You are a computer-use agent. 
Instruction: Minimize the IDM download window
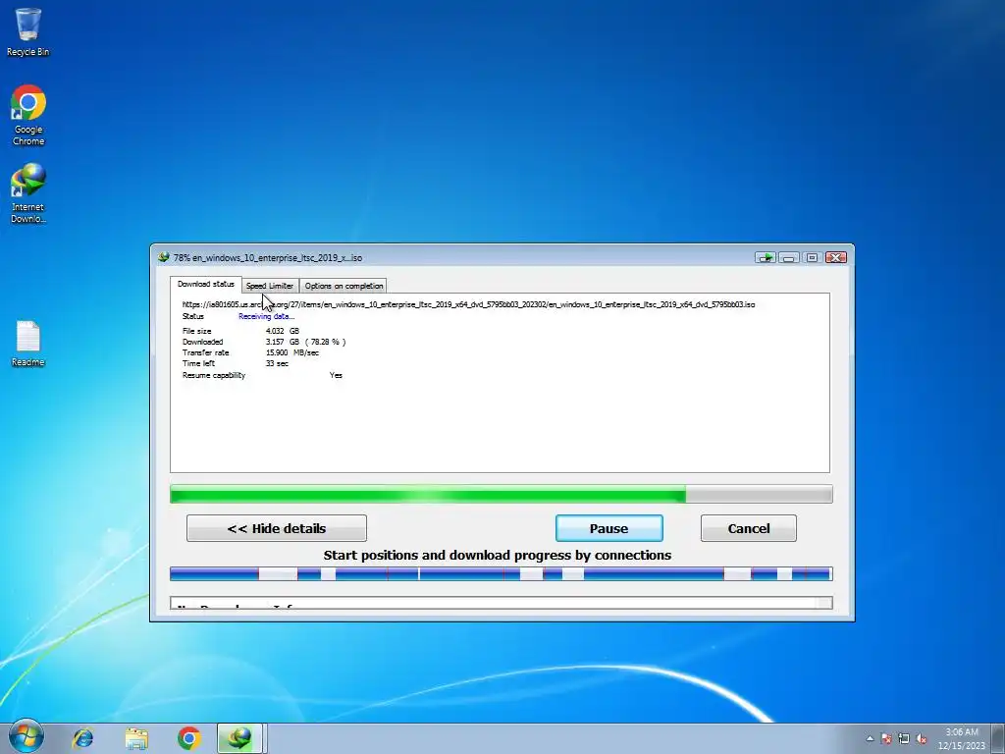(788, 258)
